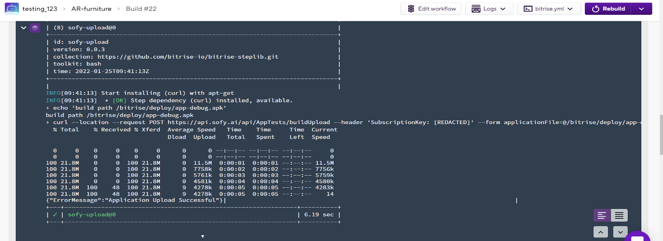Screen dimensions: 663x241
Task: Collapse the sofy-upload step chevron
Action: tap(23, 28)
